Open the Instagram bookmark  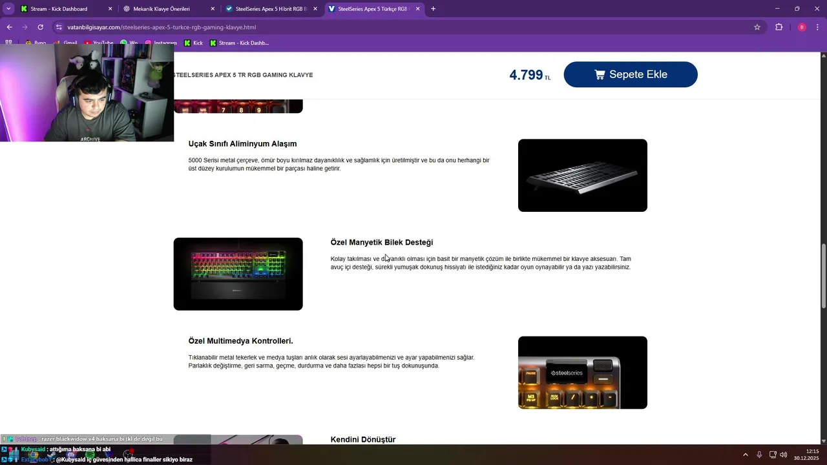[161, 43]
